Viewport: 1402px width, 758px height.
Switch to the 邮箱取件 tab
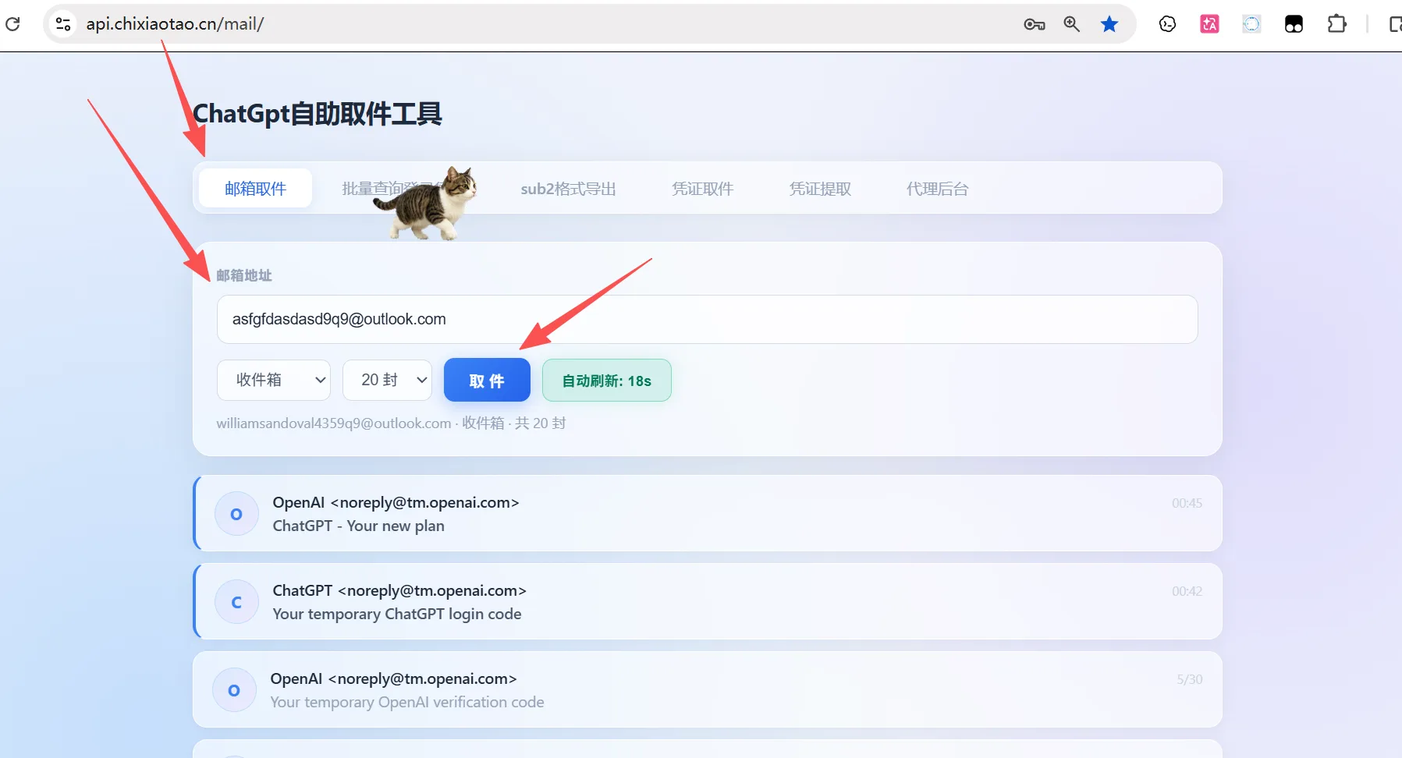point(255,189)
